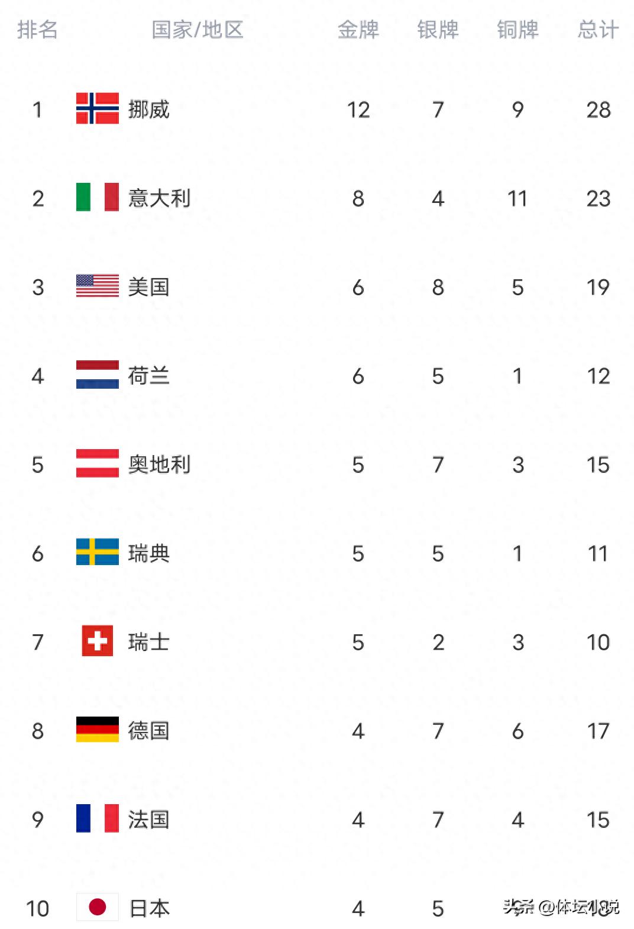Open the 奥地利 country name
The width and height of the screenshot is (634, 929).
tap(160, 464)
